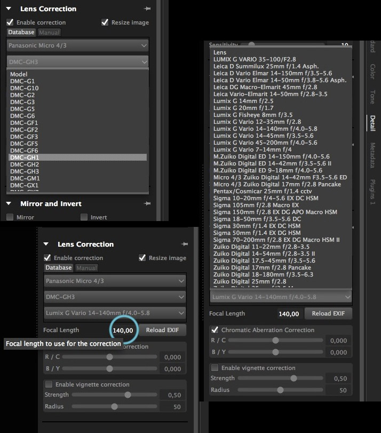381x433 pixels.
Task: Choose Sigma 105mm f/2.8 Macro EX
Action: (281, 205)
